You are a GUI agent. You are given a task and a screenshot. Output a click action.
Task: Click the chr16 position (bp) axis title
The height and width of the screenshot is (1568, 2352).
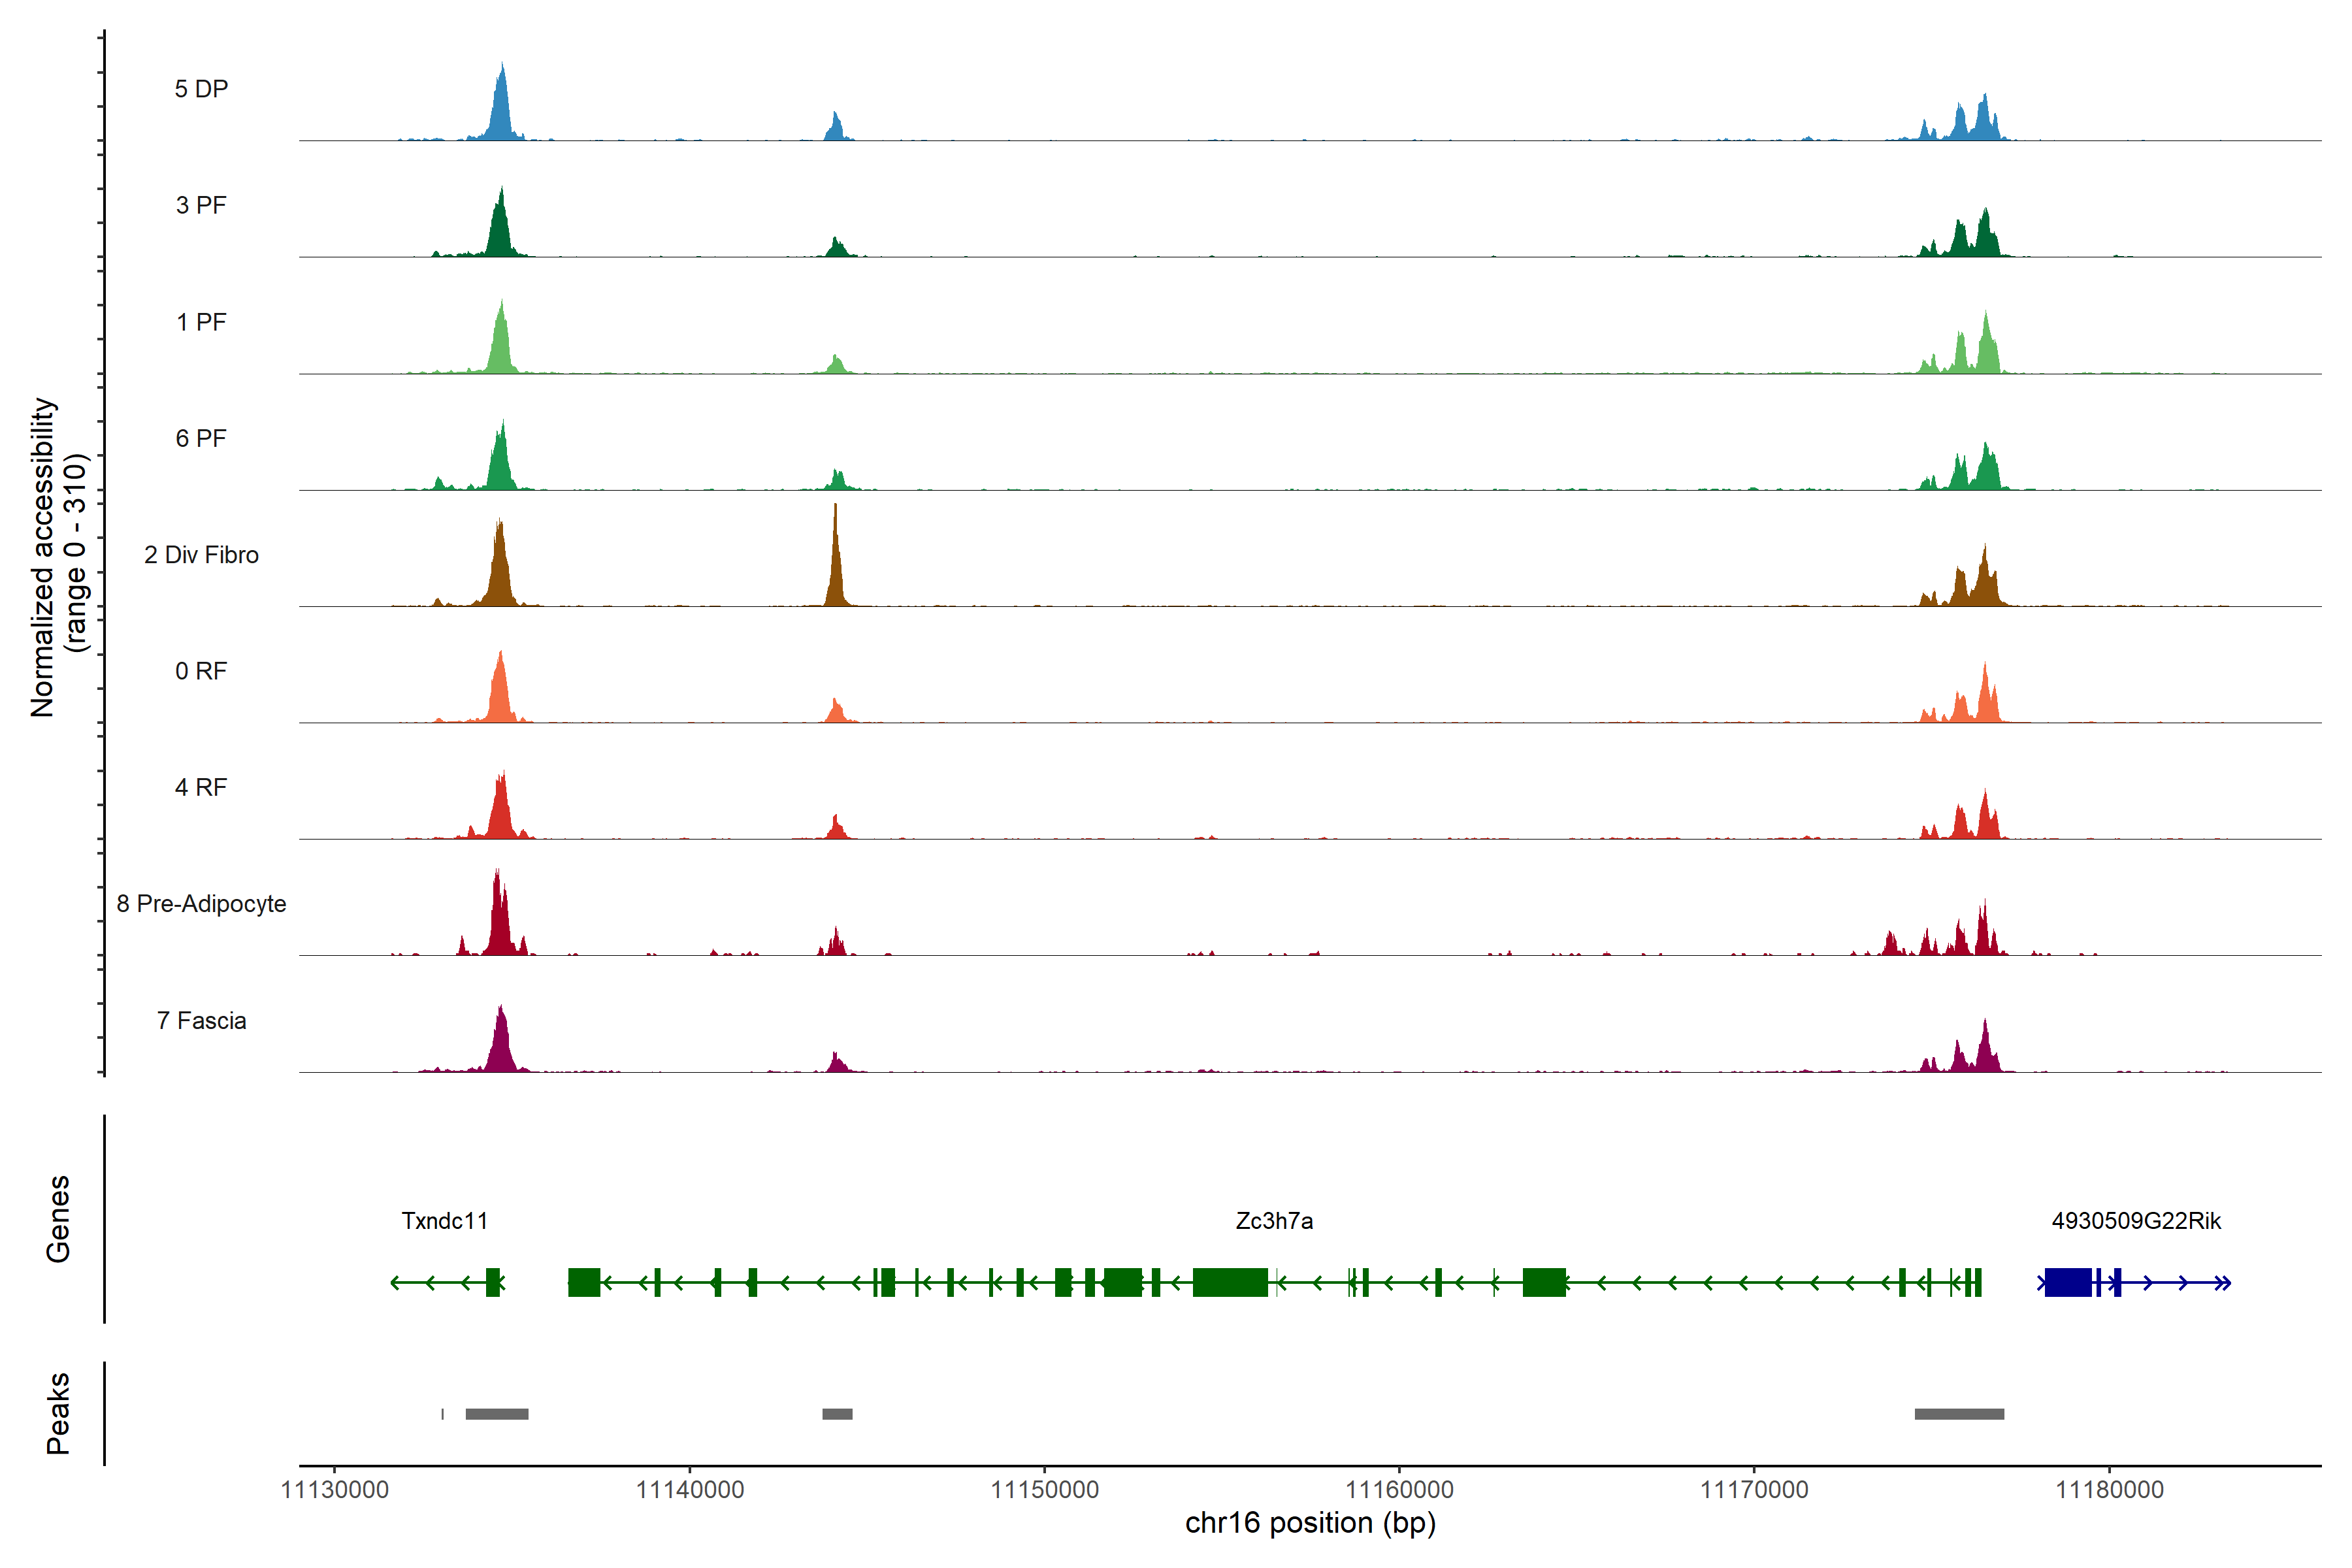1310,1523
